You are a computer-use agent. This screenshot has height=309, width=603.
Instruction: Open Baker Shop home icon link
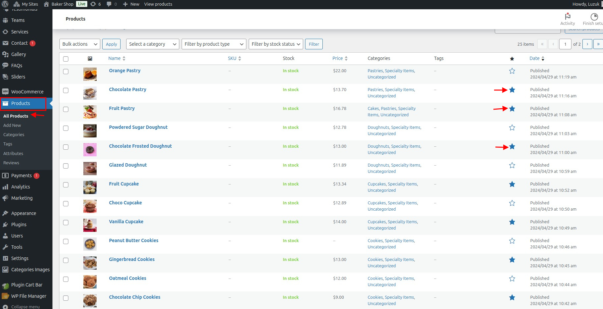[x=46, y=4]
